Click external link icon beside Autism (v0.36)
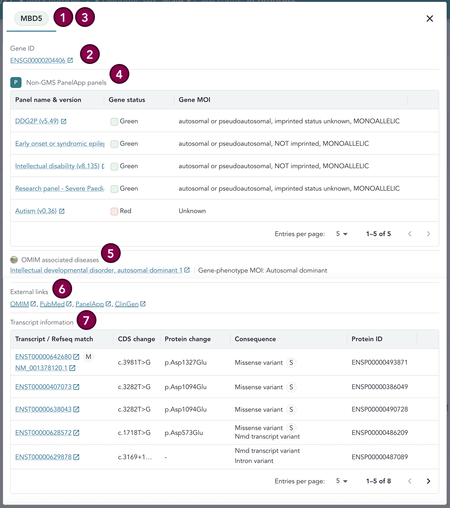 point(62,211)
